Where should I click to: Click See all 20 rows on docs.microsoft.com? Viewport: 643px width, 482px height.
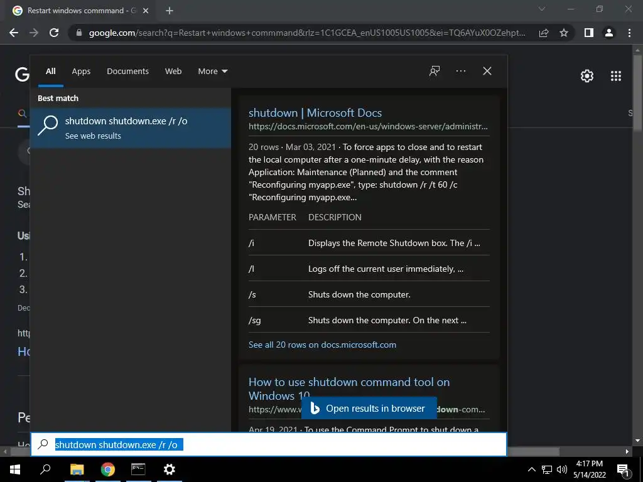[322, 345]
